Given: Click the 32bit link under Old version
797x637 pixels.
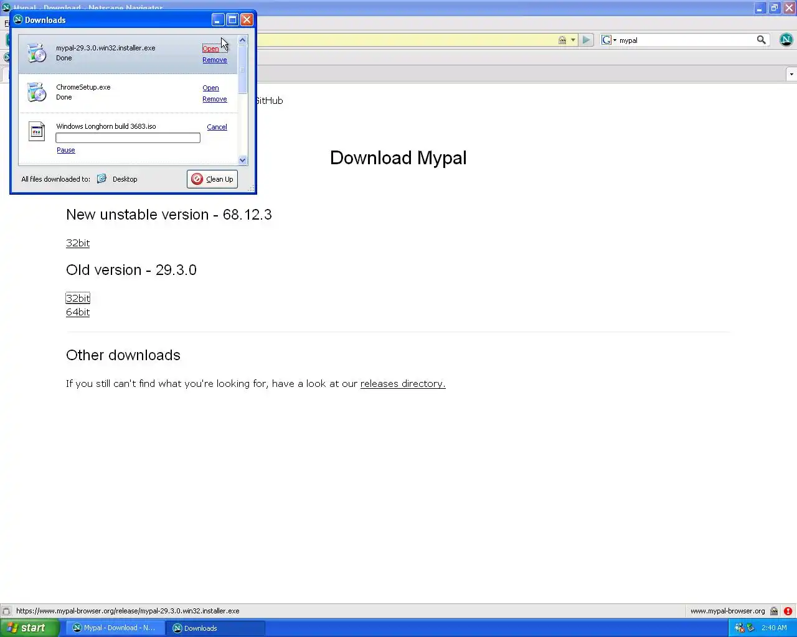Looking at the screenshot, I should tap(78, 299).
